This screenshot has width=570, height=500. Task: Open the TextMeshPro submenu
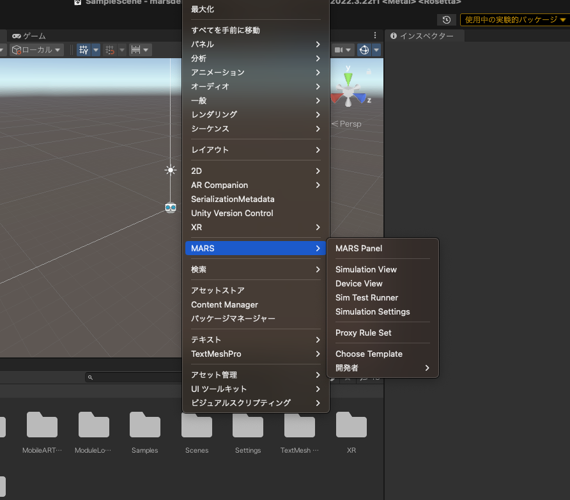(x=256, y=354)
